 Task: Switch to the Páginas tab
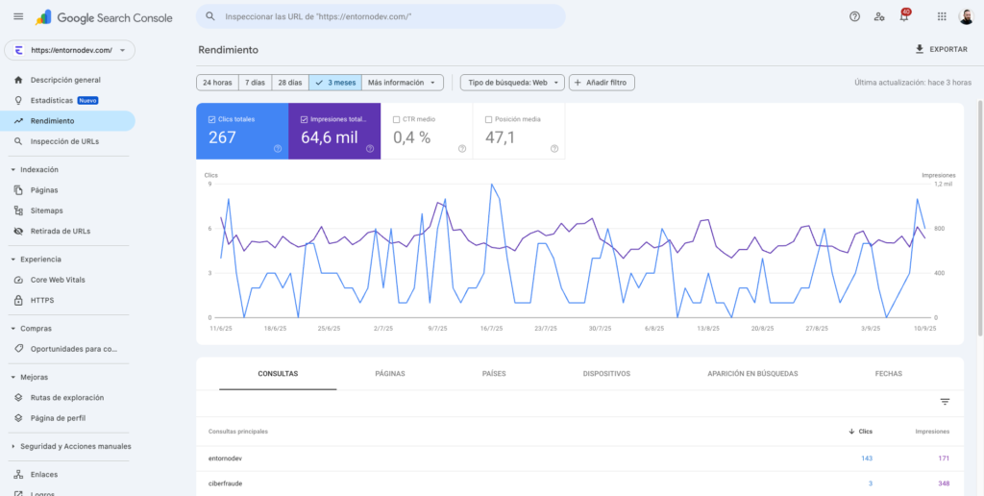click(389, 373)
